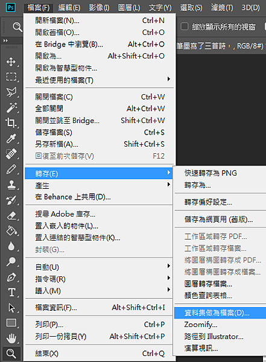This screenshot has width=266, height=362.
Task: Select the Horizontal Type tool
Action: (11, 292)
